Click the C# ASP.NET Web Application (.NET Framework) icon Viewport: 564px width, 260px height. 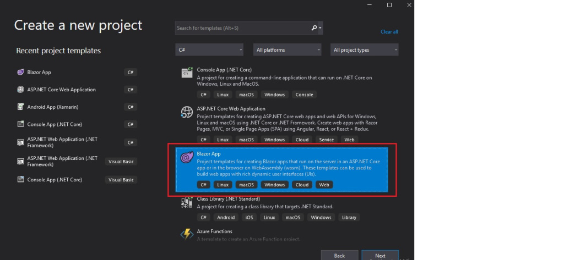click(x=21, y=142)
